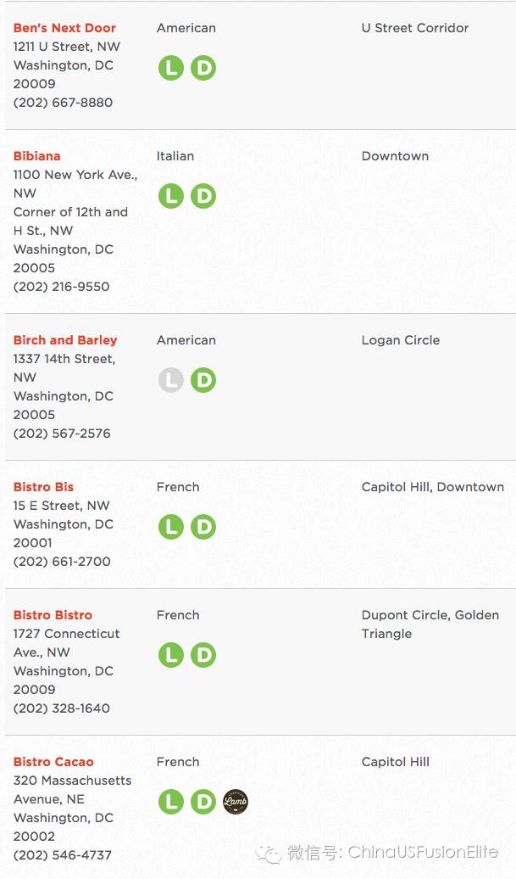This screenshot has width=516, height=879.
Task: Click Ben's Next Door dinner icon
Action: 203,68
